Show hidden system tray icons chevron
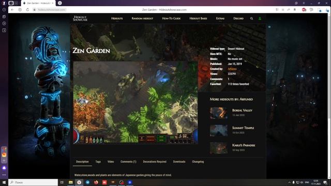Viewport: 331px width, 186px height. [289, 182]
